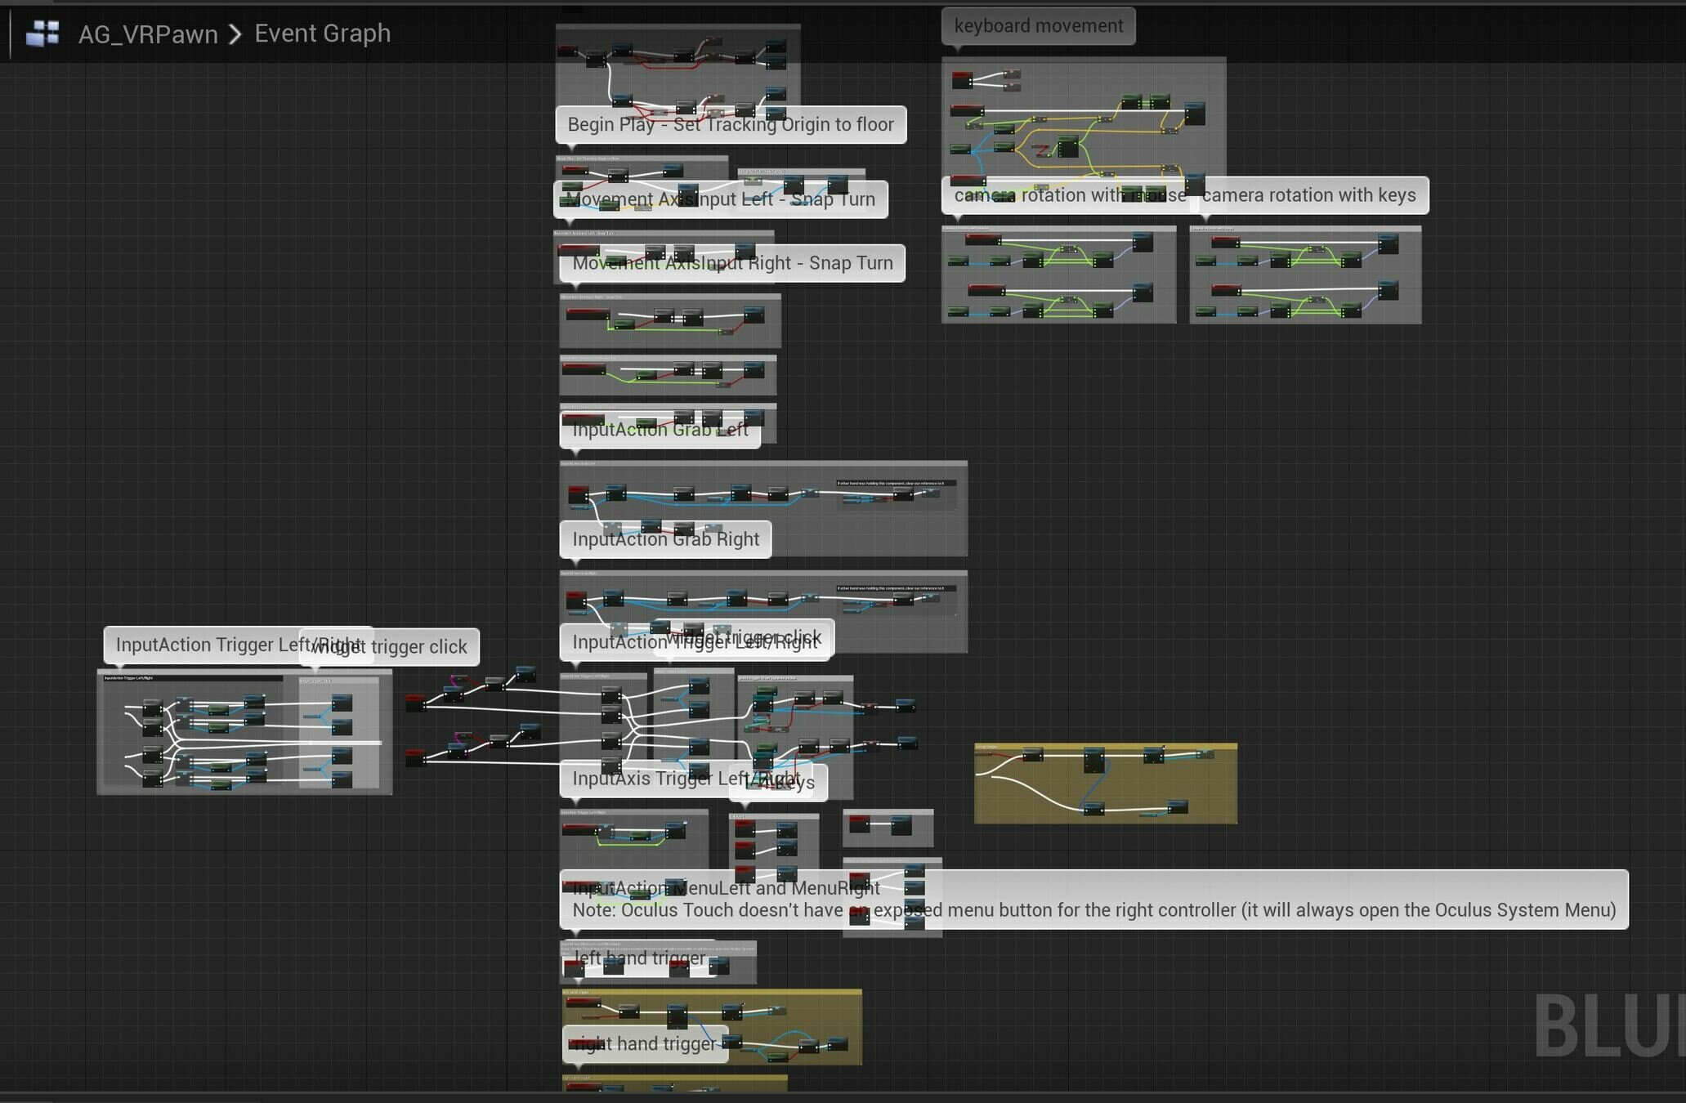The image size is (1686, 1103).
Task: Click the breadcrumb chevron arrow after AG_VRPawn
Action: [x=235, y=34]
